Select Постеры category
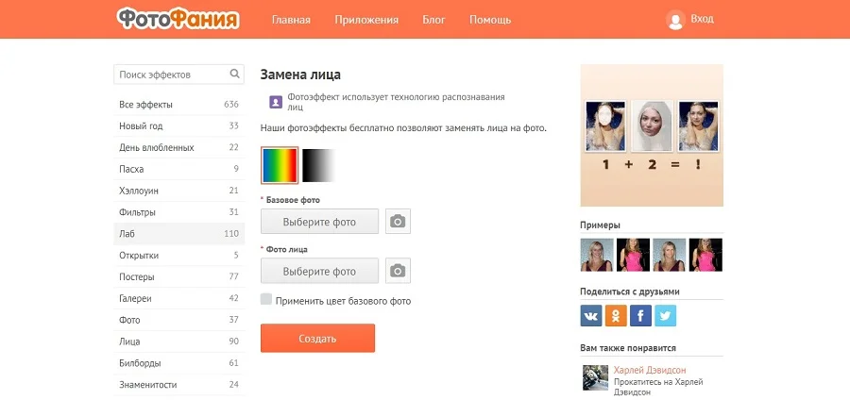Viewport: 850px width, 400px height. tap(178, 276)
